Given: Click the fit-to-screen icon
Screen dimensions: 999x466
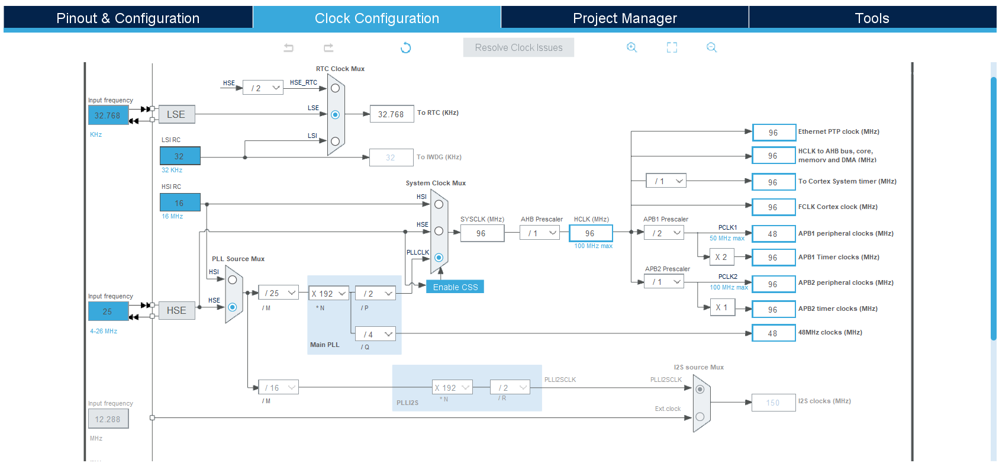Looking at the screenshot, I should [672, 47].
